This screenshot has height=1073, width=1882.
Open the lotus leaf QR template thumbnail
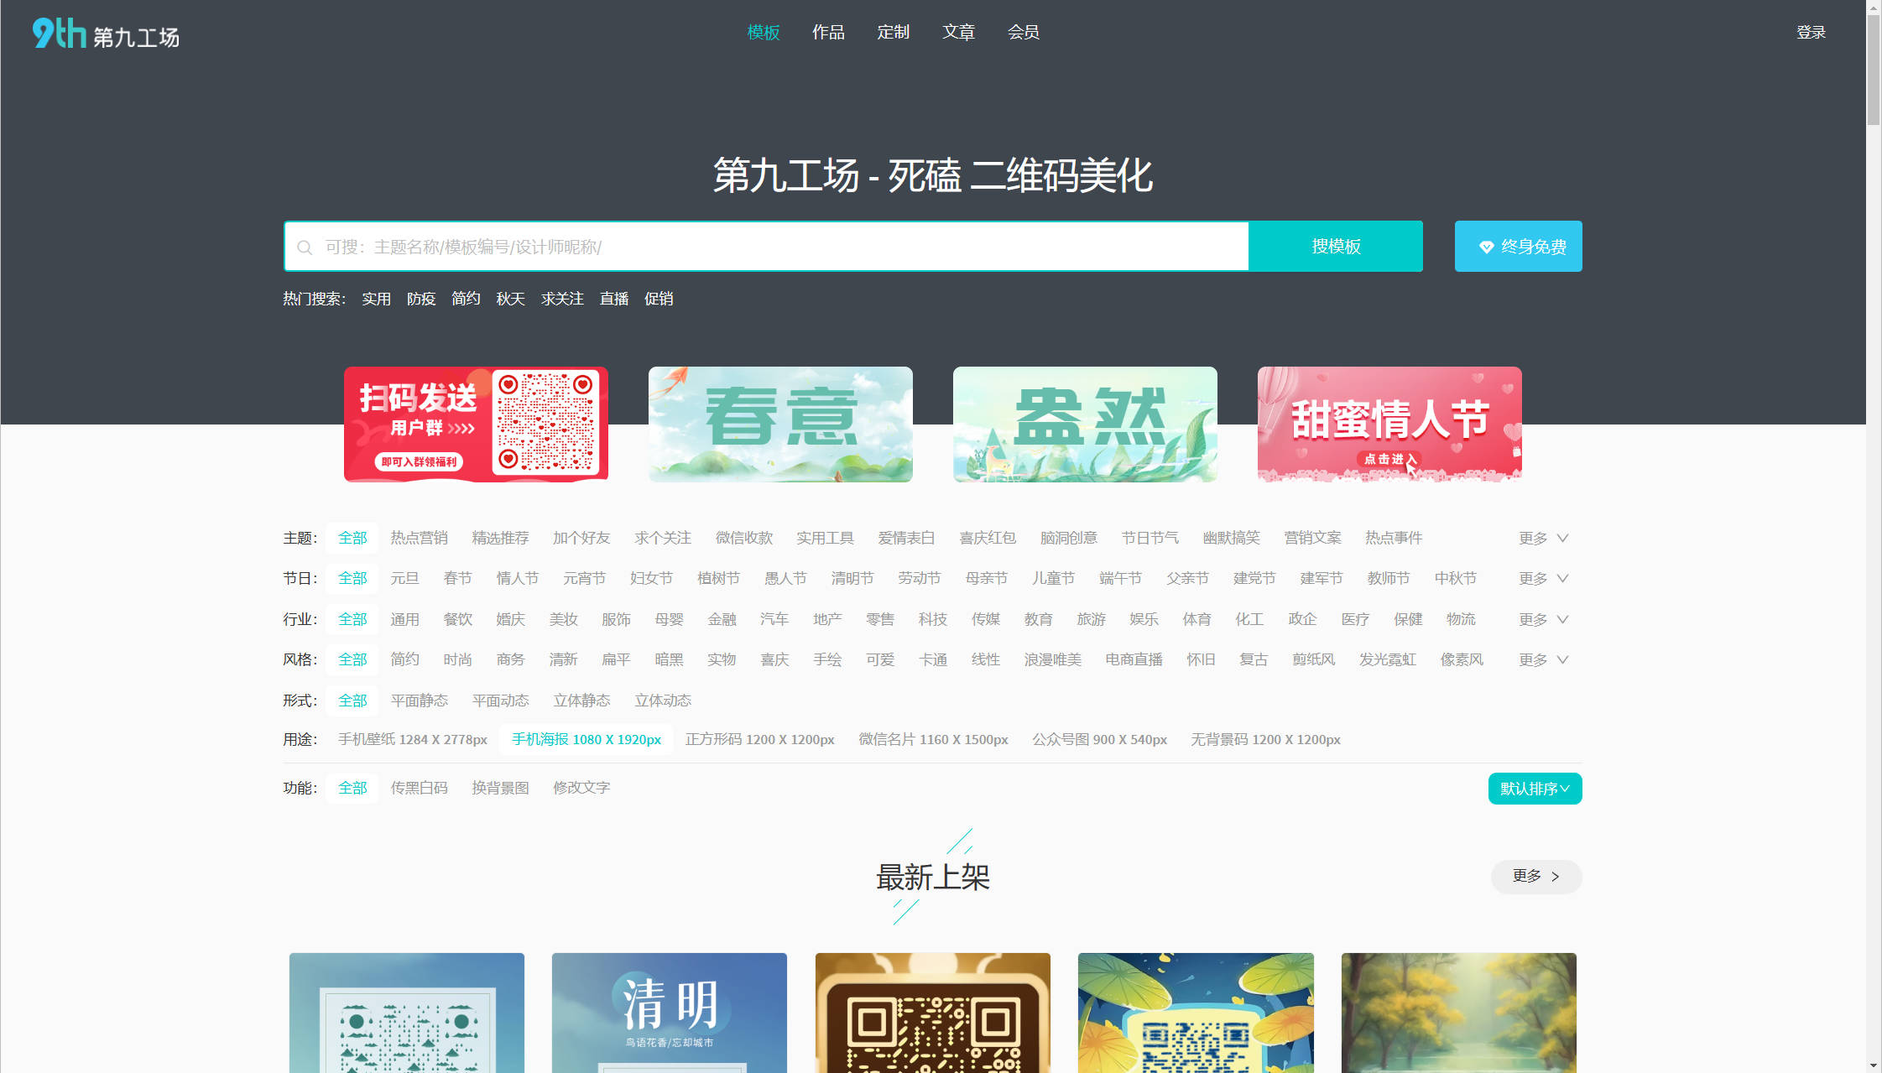(1195, 1013)
